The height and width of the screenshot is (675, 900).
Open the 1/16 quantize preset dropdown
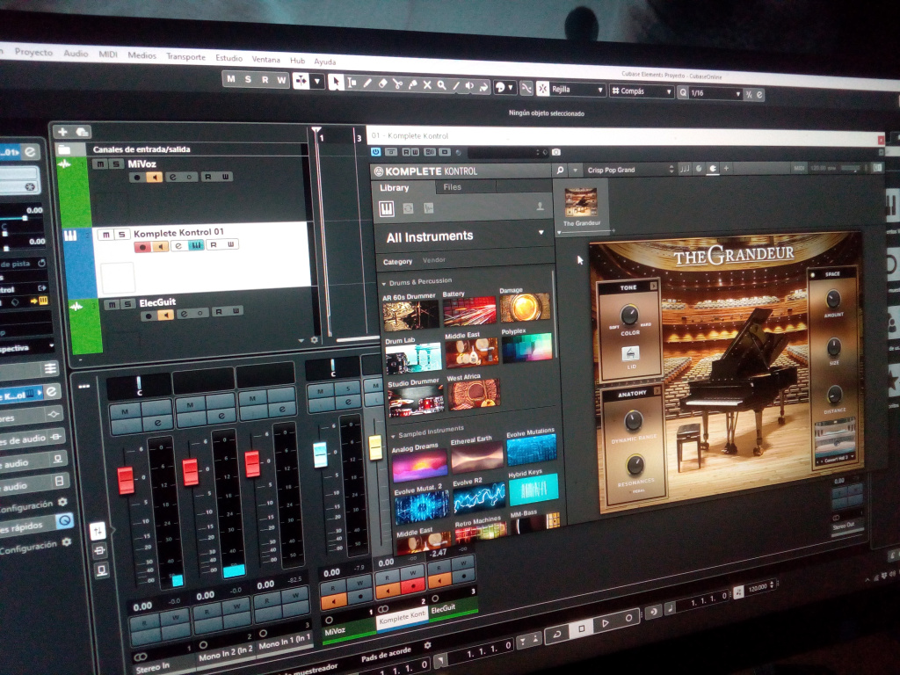737,93
